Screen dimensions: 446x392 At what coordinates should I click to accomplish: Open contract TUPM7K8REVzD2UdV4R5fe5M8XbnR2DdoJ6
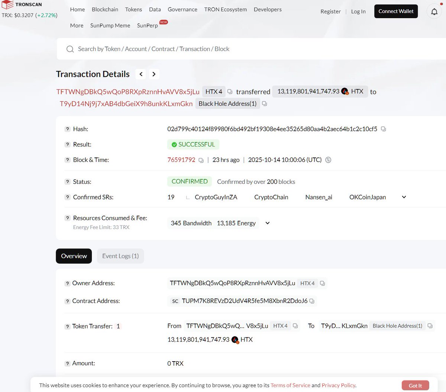tap(245, 301)
